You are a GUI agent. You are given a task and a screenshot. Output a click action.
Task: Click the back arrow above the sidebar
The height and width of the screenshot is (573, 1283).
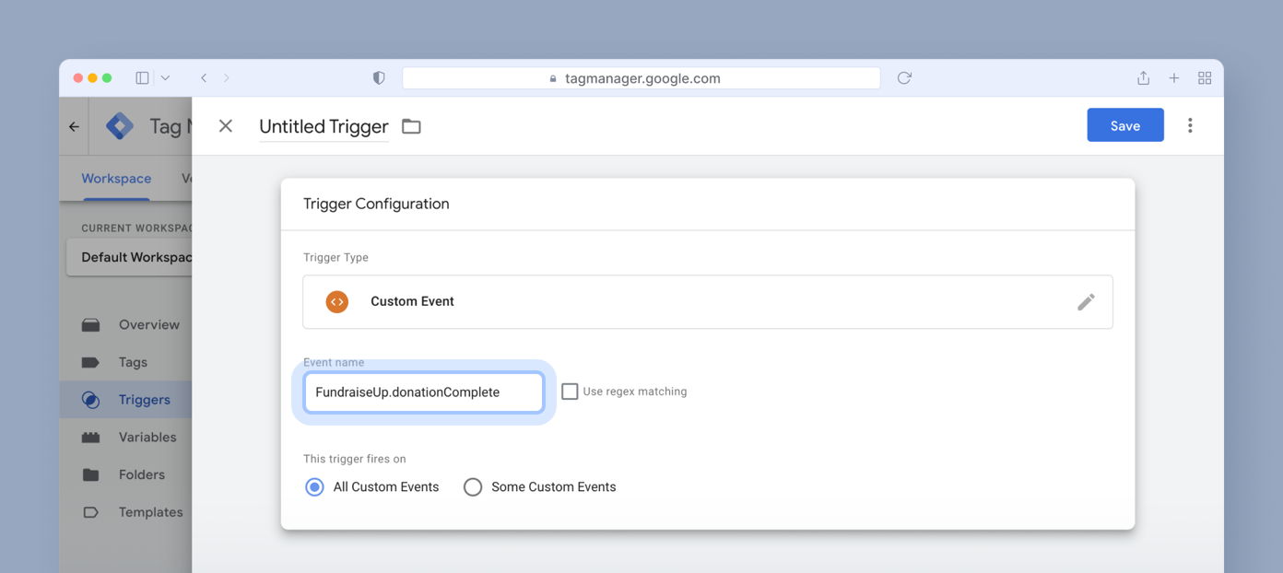73,125
